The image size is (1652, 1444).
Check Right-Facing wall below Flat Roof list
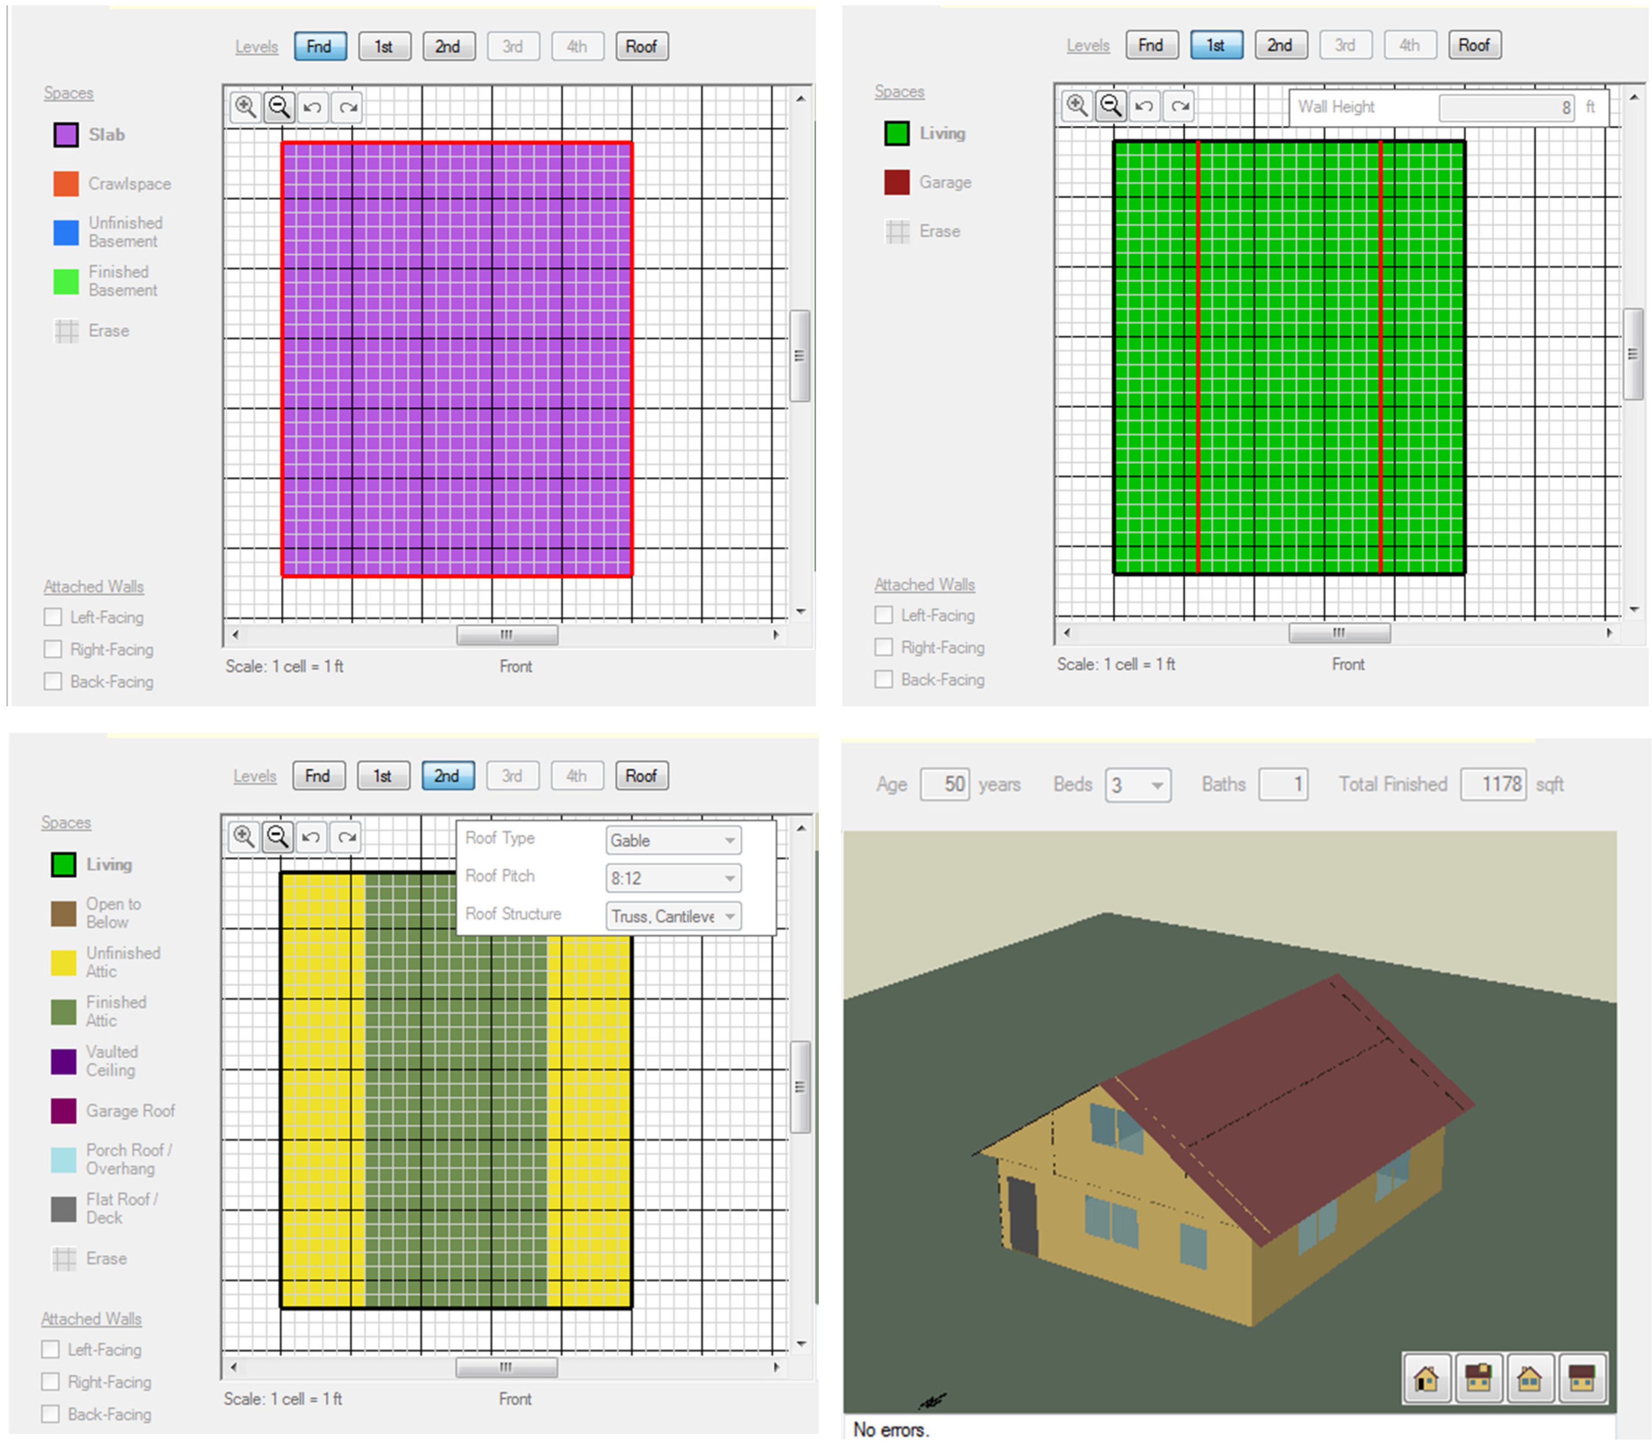coord(51,1382)
